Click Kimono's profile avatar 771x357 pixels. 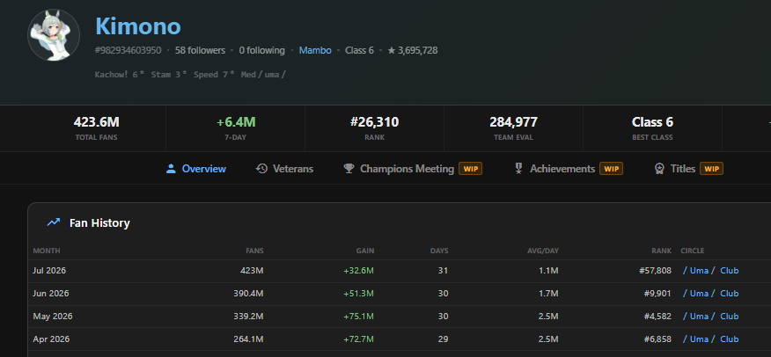coord(54,35)
